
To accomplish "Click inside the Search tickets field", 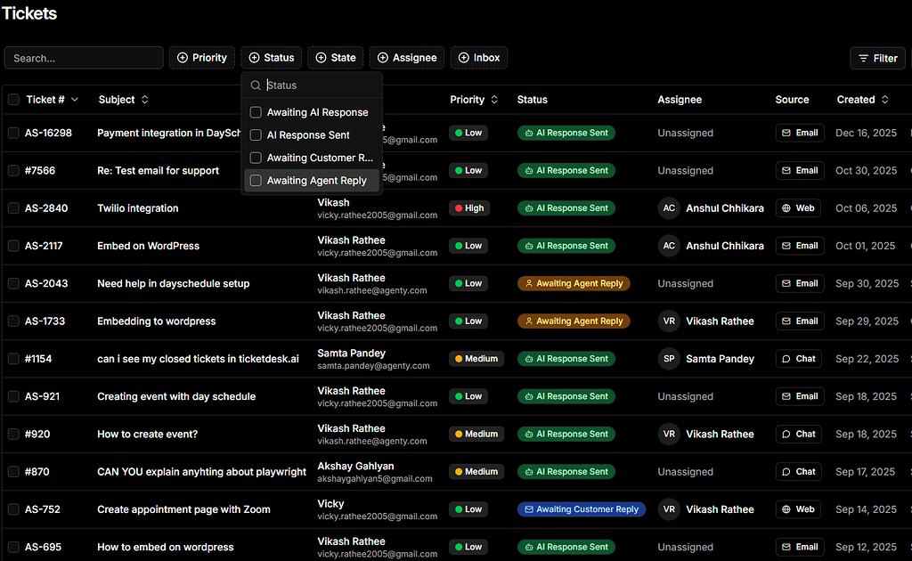I will 83,57.
